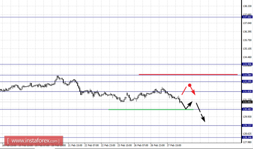Screen dimensions: 253x149
Task: Click the 137.502 price level tag
Action: [x=247, y=17]
